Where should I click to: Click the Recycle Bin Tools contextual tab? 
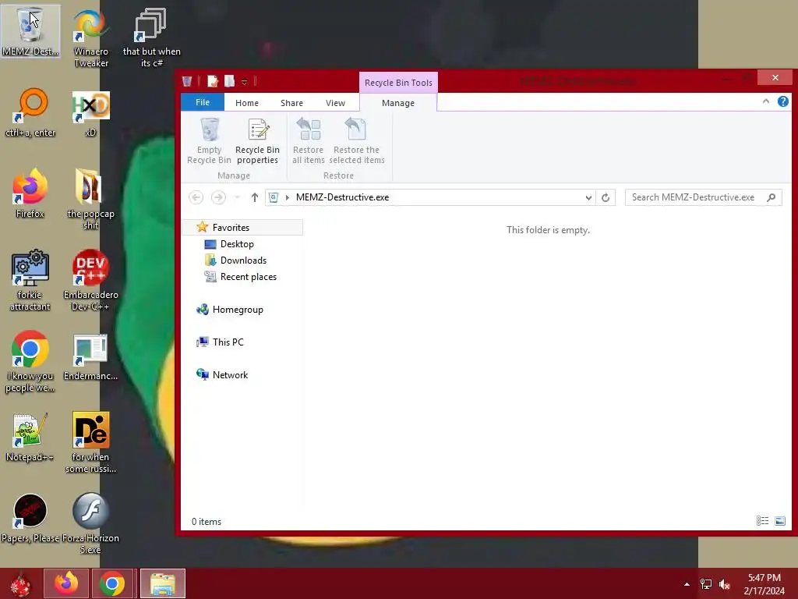tap(398, 83)
